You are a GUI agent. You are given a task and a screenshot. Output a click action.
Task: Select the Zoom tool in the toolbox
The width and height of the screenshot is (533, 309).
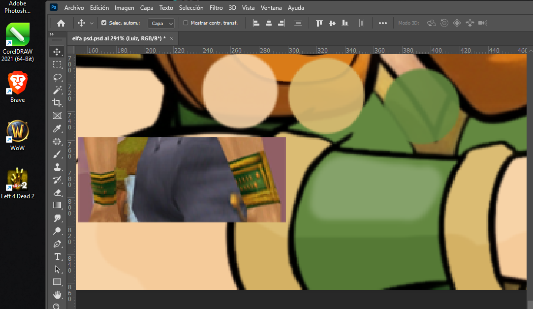pos(57,306)
